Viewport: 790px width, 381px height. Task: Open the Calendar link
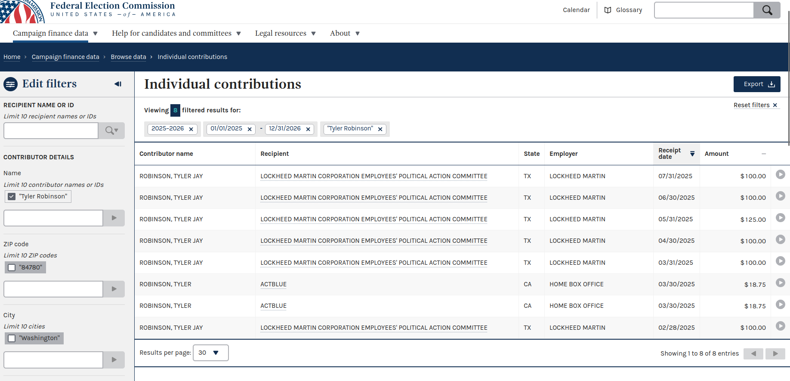pyautogui.click(x=576, y=10)
